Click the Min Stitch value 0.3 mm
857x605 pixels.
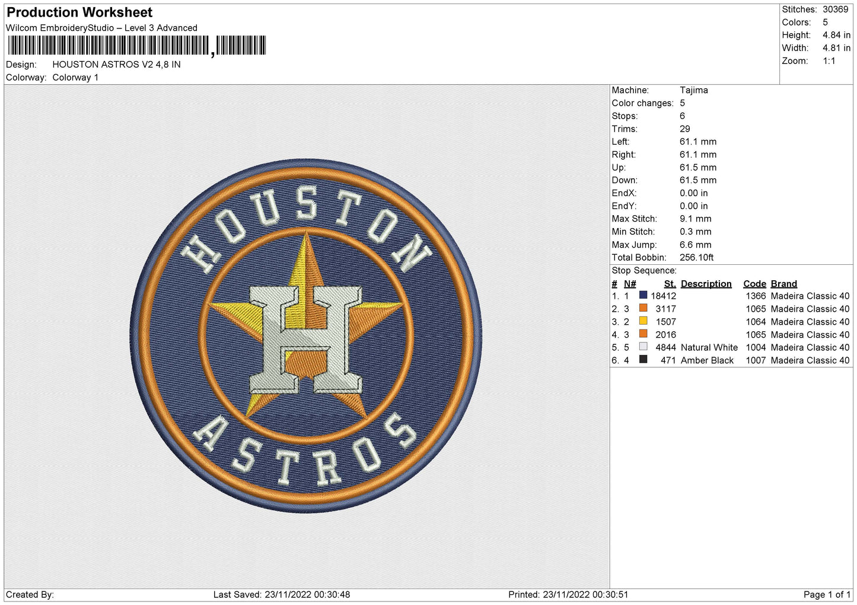click(696, 232)
